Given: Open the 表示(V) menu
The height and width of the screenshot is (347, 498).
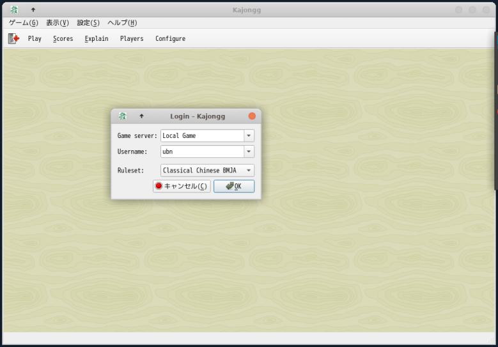Looking at the screenshot, I should (x=58, y=23).
